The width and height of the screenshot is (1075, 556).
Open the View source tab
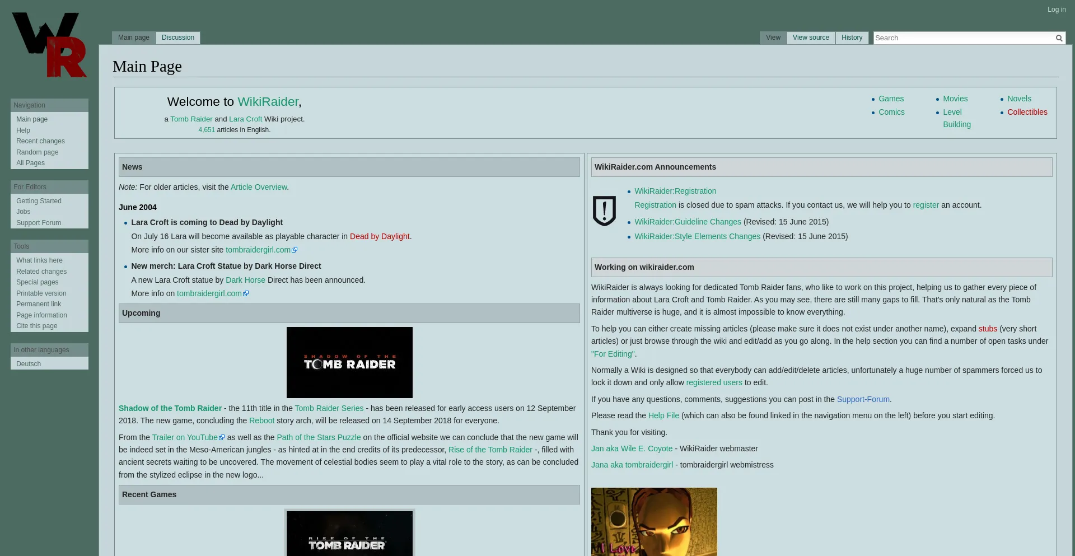pos(810,38)
